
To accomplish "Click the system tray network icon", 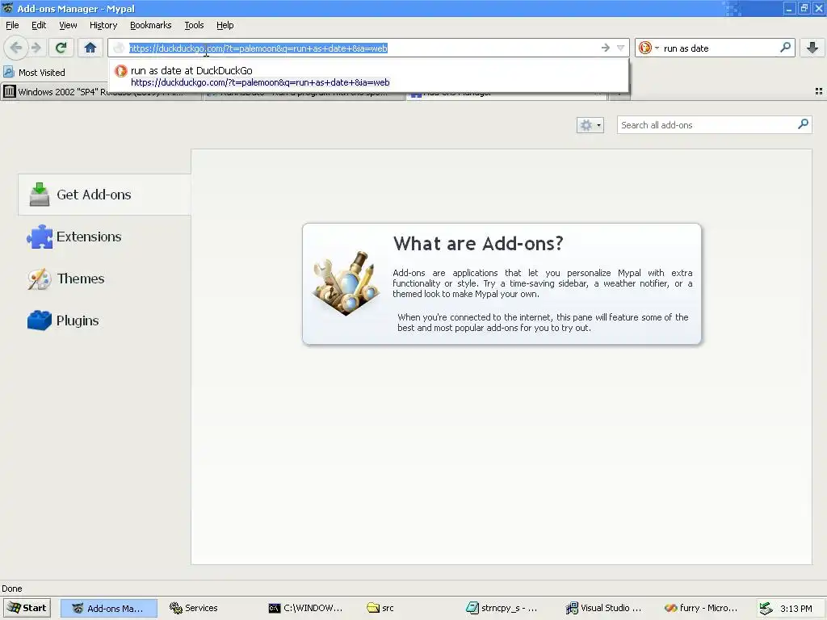I will (766, 609).
